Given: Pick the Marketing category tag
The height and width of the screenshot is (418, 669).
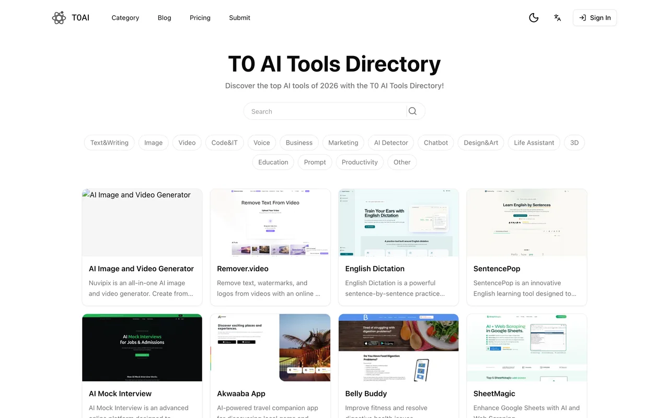Looking at the screenshot, I should [x=343, y=143].
